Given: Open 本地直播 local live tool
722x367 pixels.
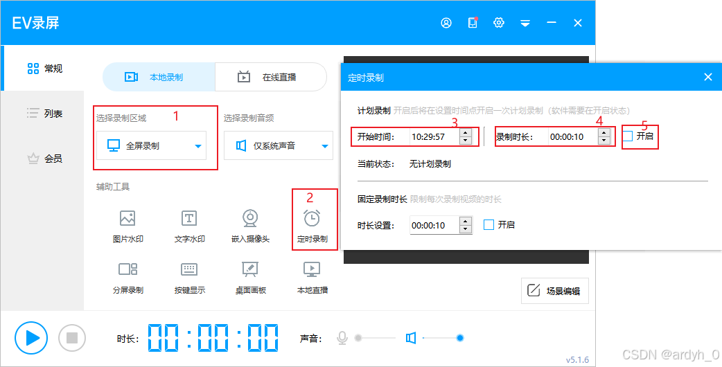Looking at the screenshot, I should 312,278.
